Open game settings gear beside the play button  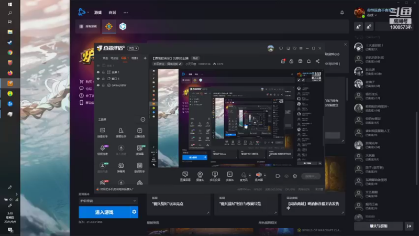click(x=134, y=212)
